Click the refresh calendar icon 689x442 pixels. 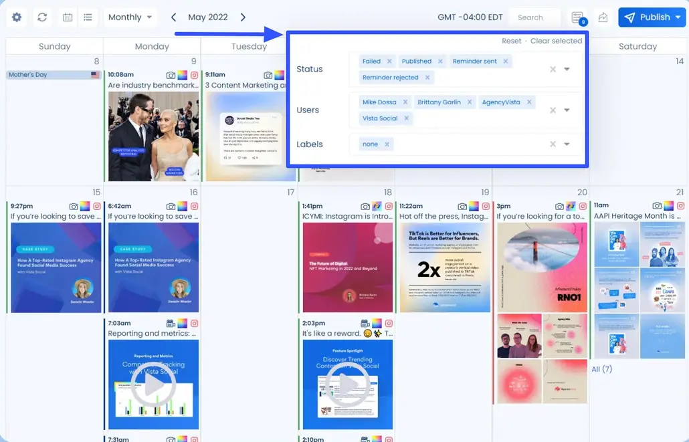pyautogui.click(x=42, y=17)
